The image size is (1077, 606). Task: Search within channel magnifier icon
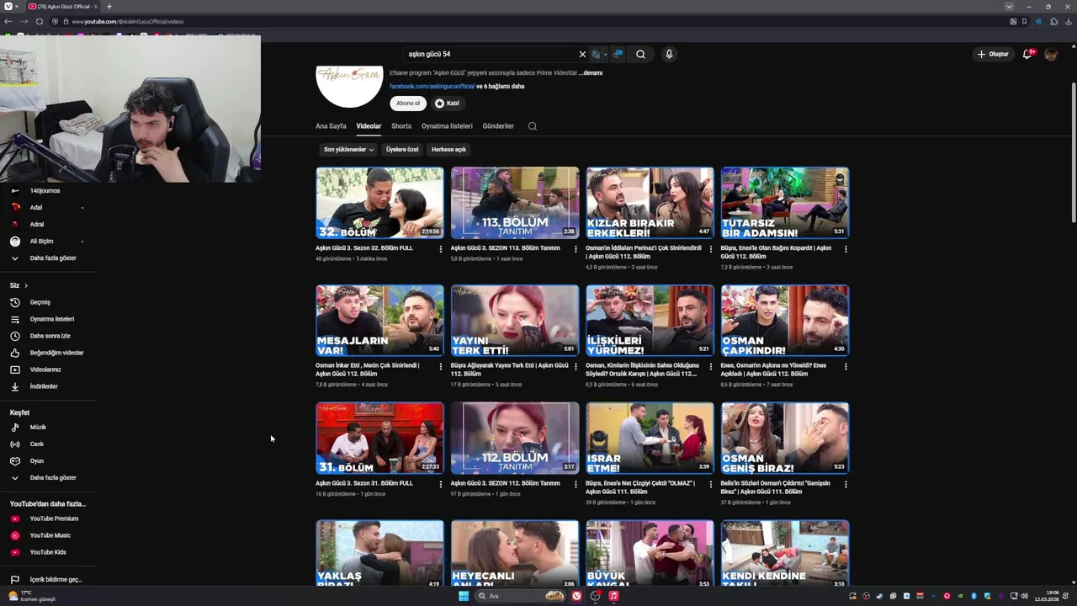pyautogui.click(x=532, y=126)
